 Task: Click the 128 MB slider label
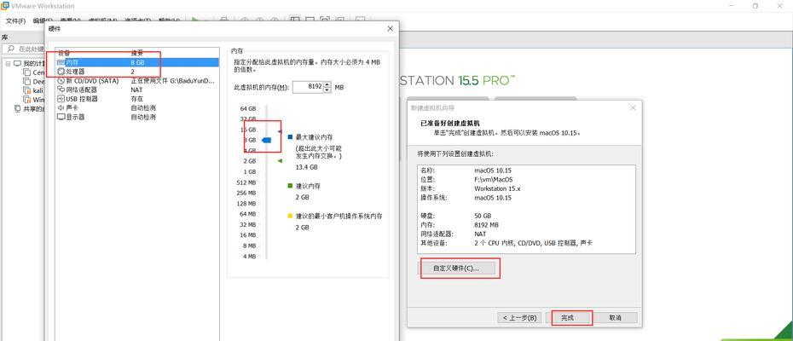pos(246,204)
